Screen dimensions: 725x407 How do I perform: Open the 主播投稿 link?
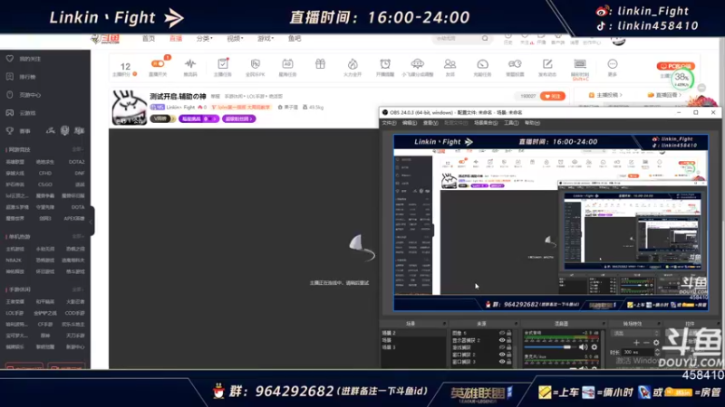605,95
